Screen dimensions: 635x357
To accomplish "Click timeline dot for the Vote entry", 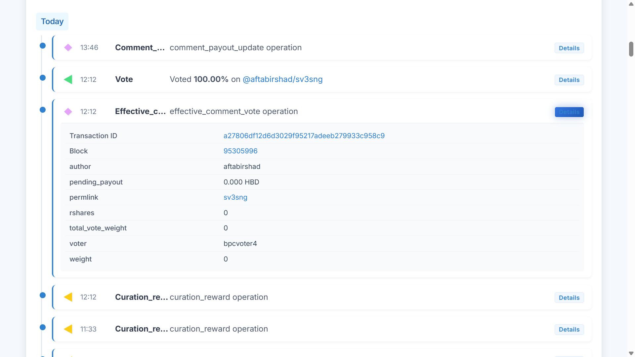I will pyautogui.click(x=43, y=78).
